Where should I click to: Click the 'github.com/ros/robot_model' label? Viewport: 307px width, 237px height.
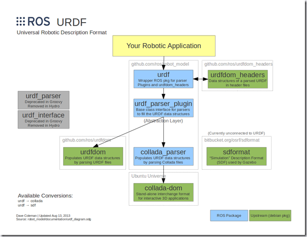(x=160, y=64)
